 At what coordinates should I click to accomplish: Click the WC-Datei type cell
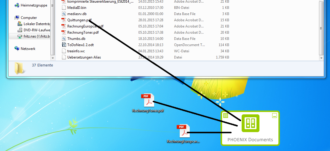click(182, 51)
